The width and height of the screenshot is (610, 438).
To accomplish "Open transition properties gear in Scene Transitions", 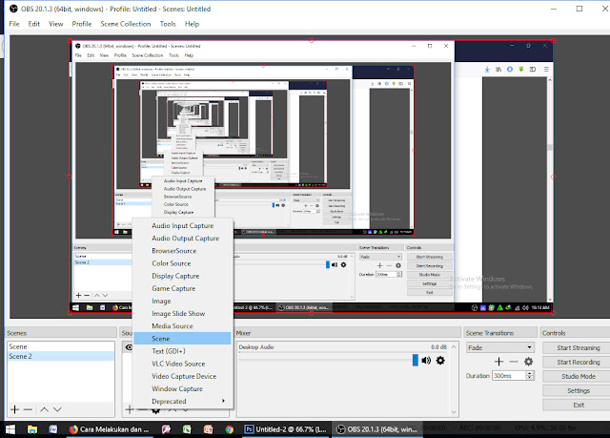I will [528, 362].
